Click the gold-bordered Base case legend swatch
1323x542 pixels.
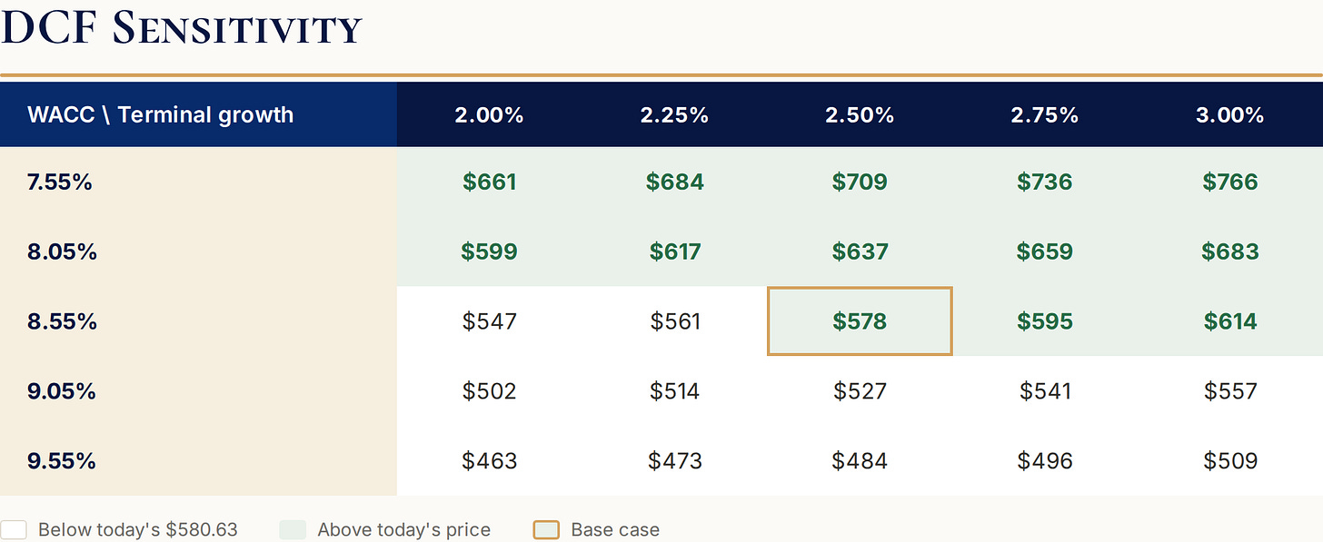(x=546, y=530)
